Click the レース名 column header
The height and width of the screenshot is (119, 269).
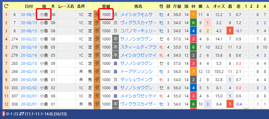coord(66,7)
